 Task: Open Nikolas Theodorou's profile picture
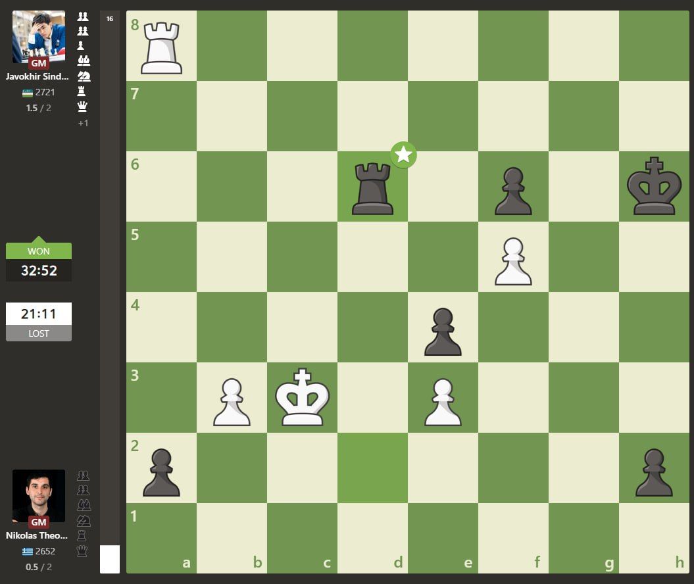39,496
